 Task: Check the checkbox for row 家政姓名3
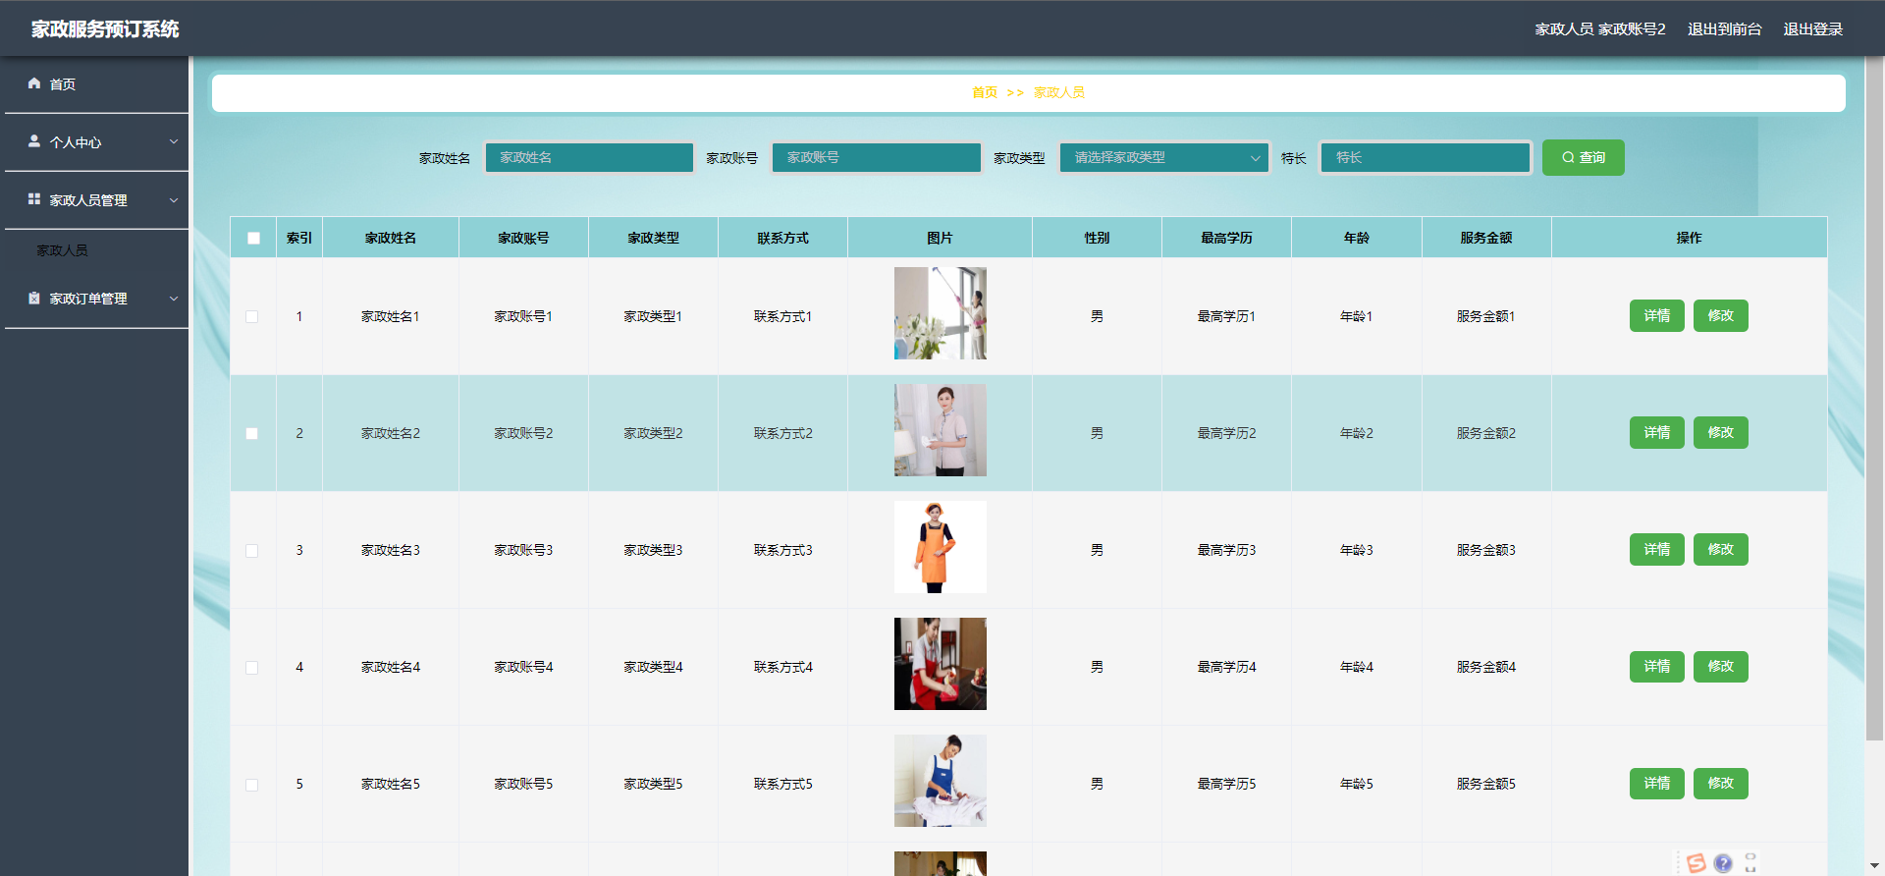pos(252,550)
